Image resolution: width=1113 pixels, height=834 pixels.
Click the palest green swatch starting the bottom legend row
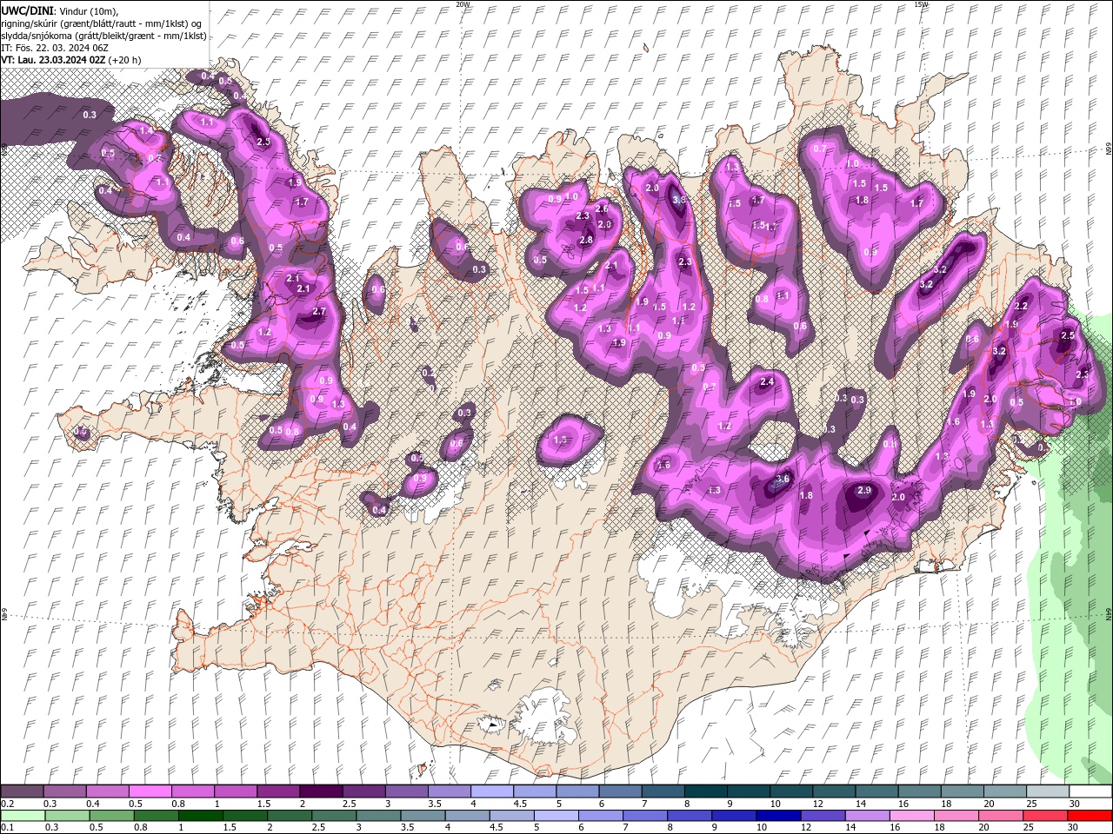pos(22,816)
